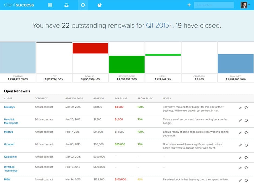Click the Jan 05, 2015 renewal date
254x185 pixels.
click(73, 144)
